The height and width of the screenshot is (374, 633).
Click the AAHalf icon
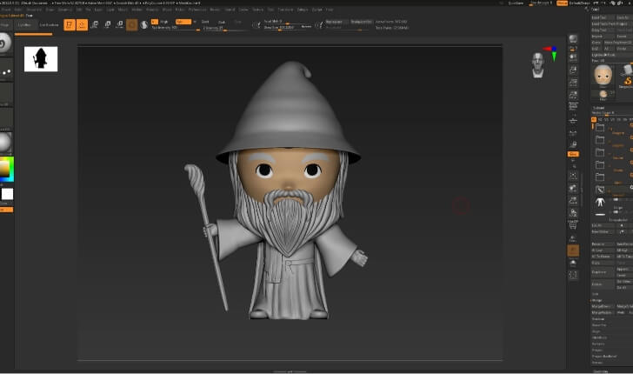pyautogui.click(x=573, y=96)
